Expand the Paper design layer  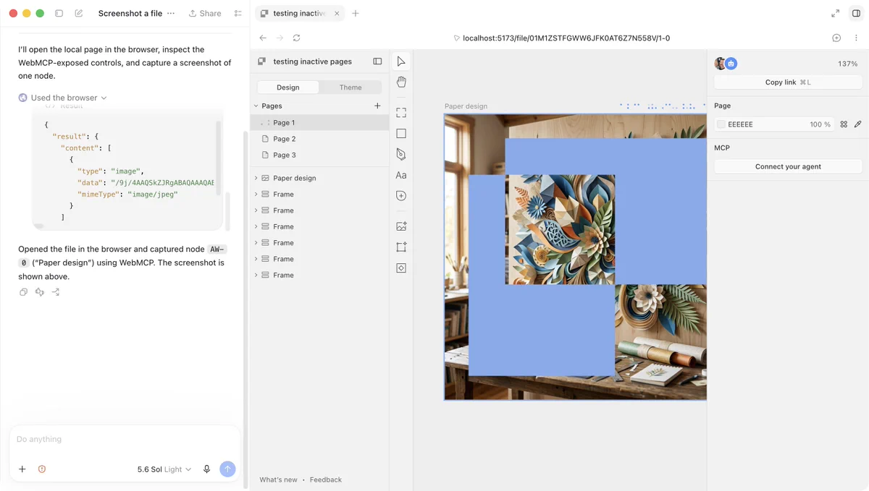pyautogui.click(x=256, y=178)
